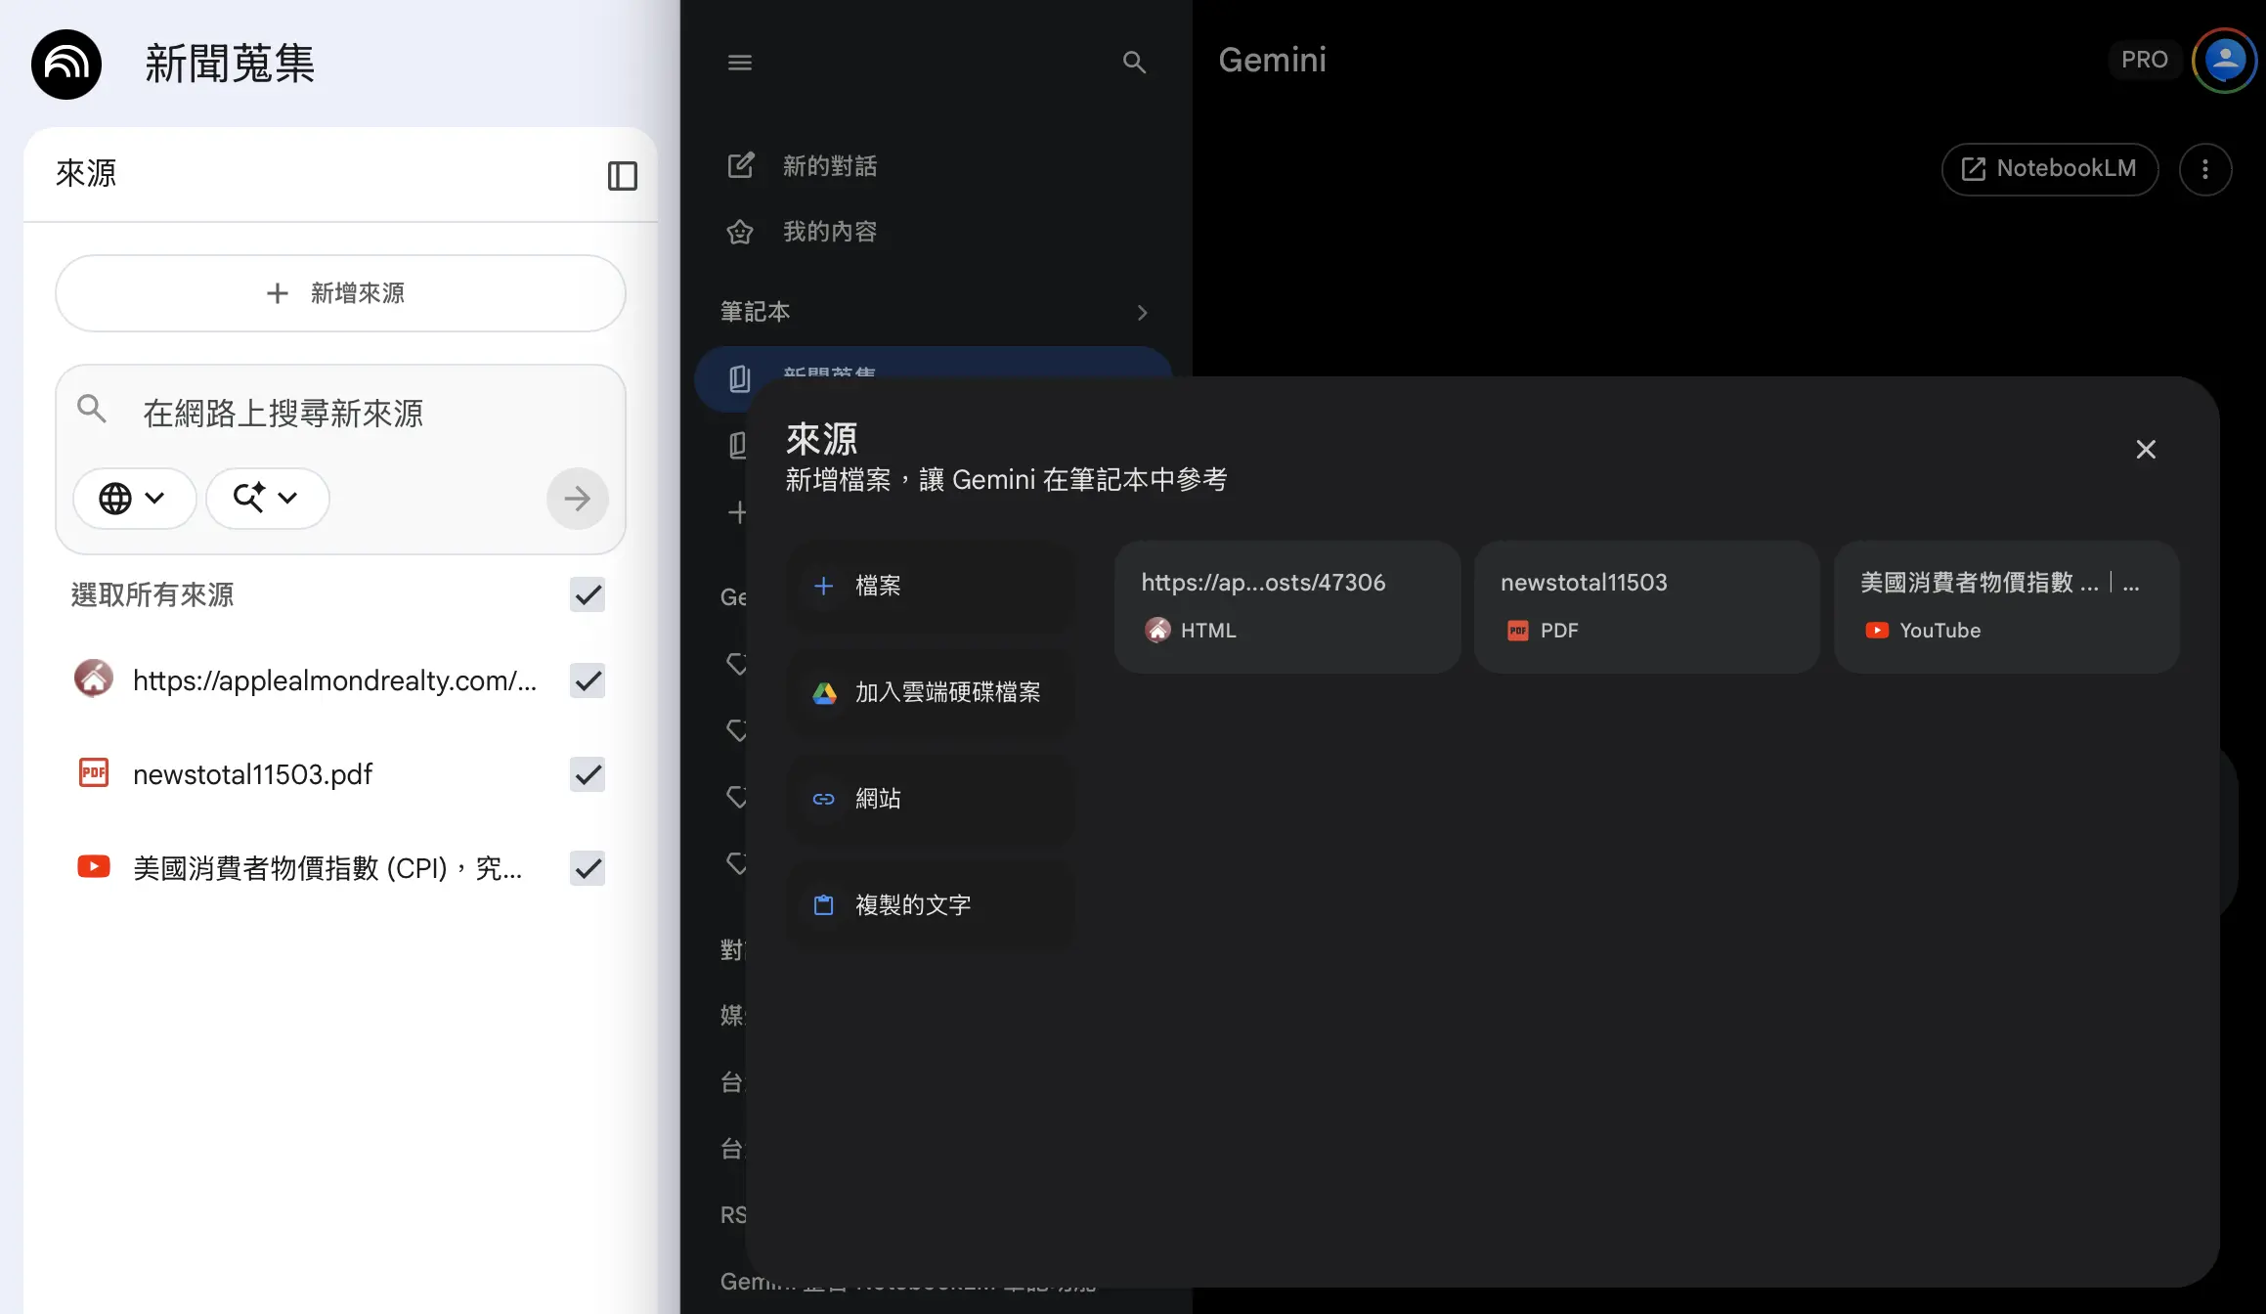Image resolution: width=2266 pixels, height=1314 pixels.
Task: Open the three-dot more options menu
Action: pyautogui.click(x=2205, y=169)
